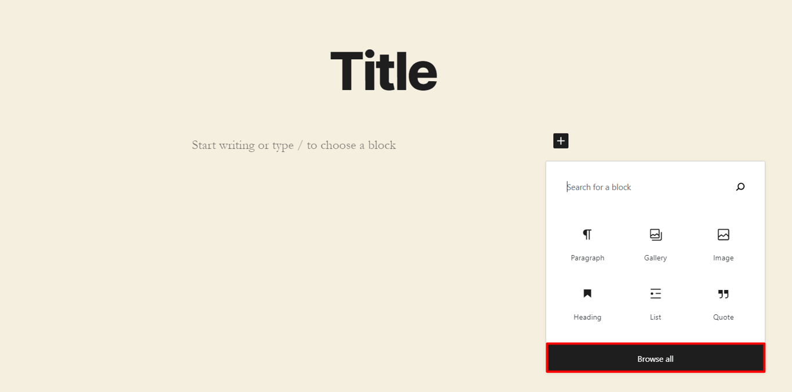Pick the Heading block icon

click(x=587, y=293)
